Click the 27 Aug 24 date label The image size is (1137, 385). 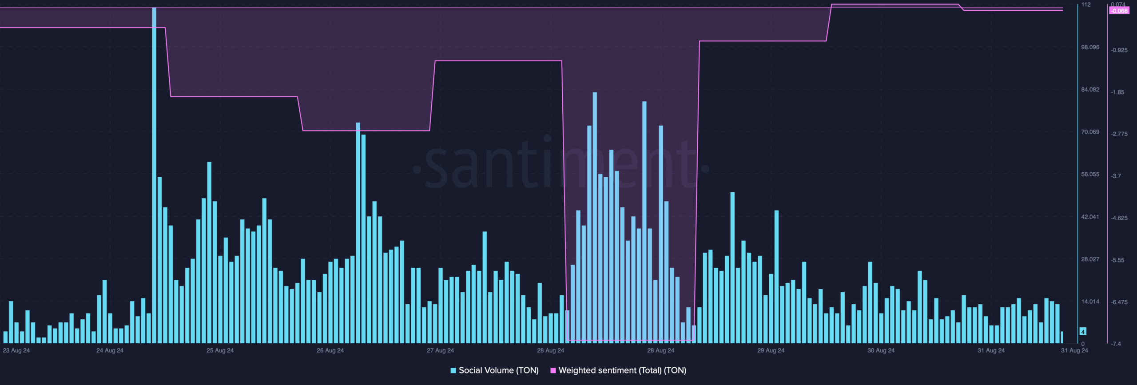pos(441,350)
